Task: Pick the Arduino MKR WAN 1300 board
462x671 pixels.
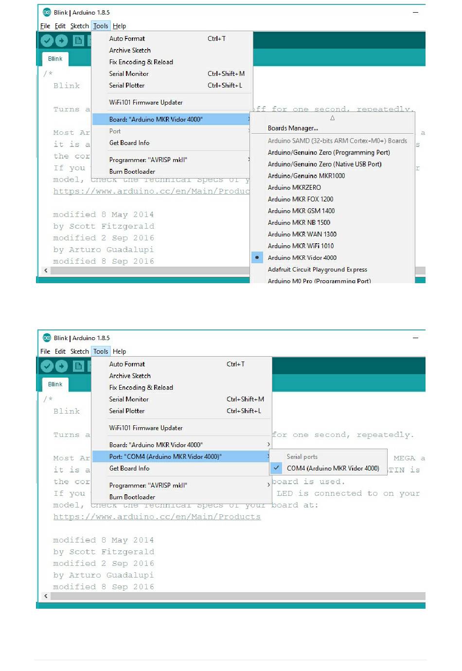Action: pyautogui.click(x=302, y=234)
